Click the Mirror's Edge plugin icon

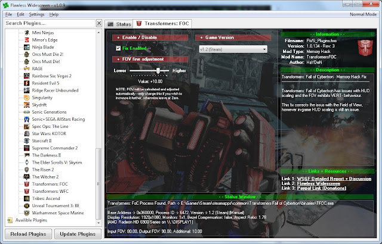27,40
